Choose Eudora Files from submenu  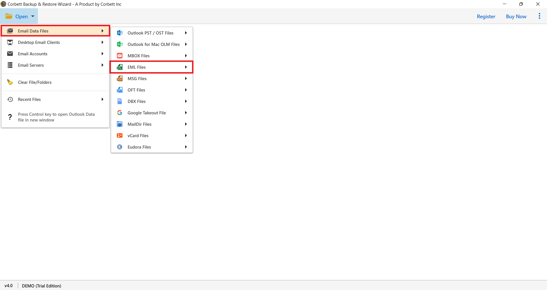coord(152,147)
